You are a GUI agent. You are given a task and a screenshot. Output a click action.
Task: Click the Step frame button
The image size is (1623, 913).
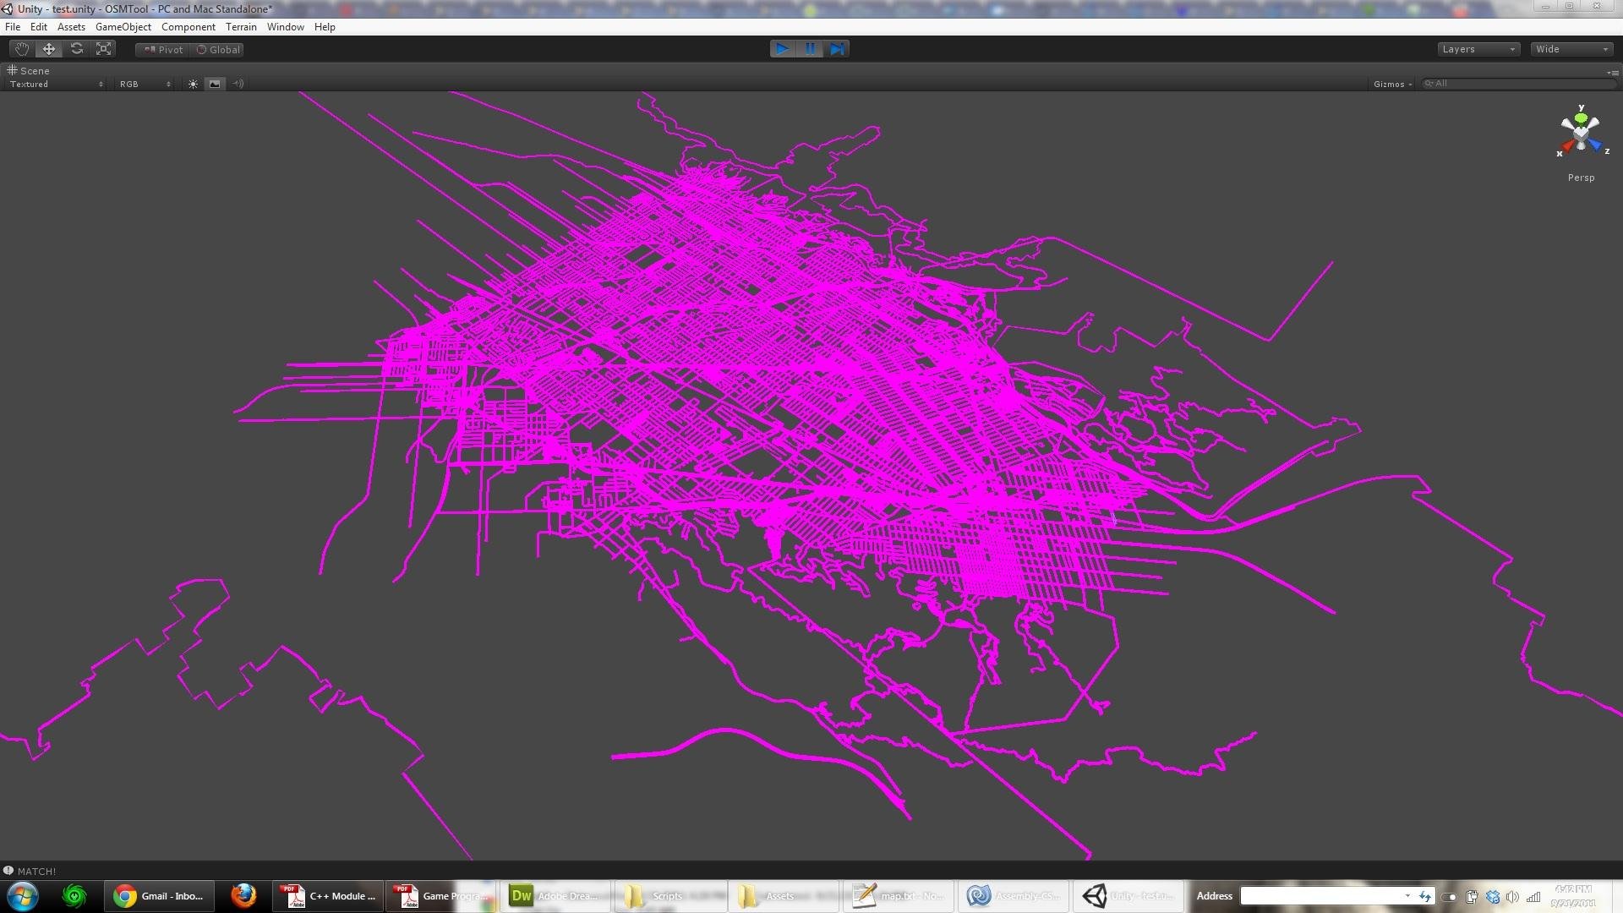click(x=837, y=48)
